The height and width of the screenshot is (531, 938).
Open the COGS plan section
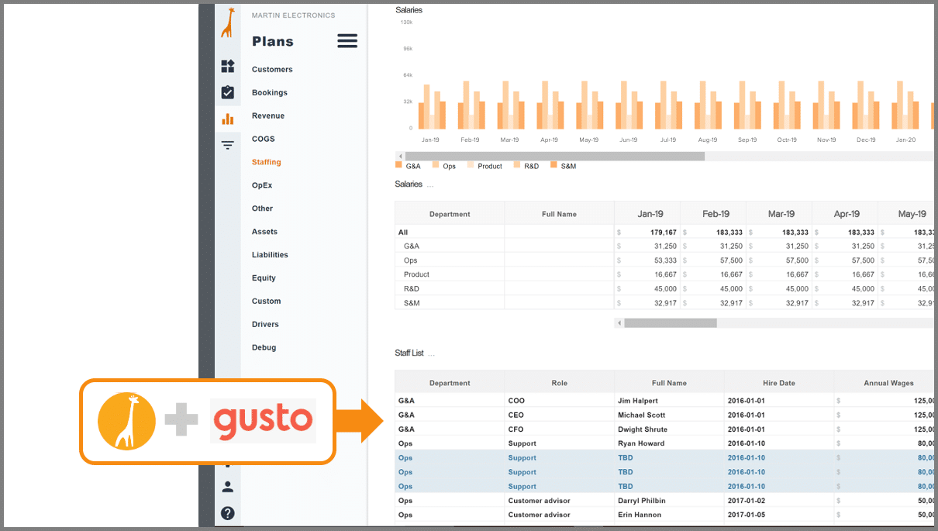(264, 140)
